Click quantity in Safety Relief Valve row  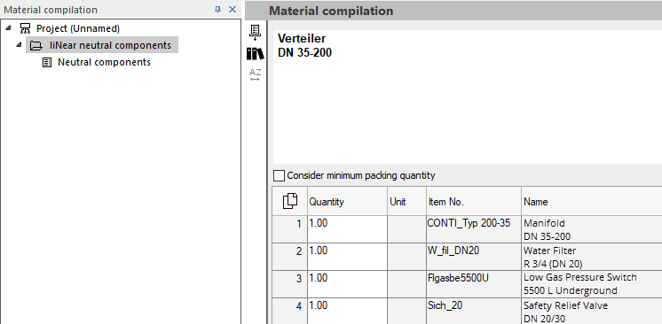pyautogui.click(x=347, y=311)
